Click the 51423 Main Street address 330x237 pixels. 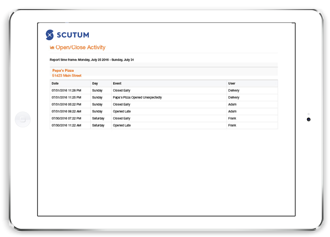pyautogui.click(x=67, y=76)
